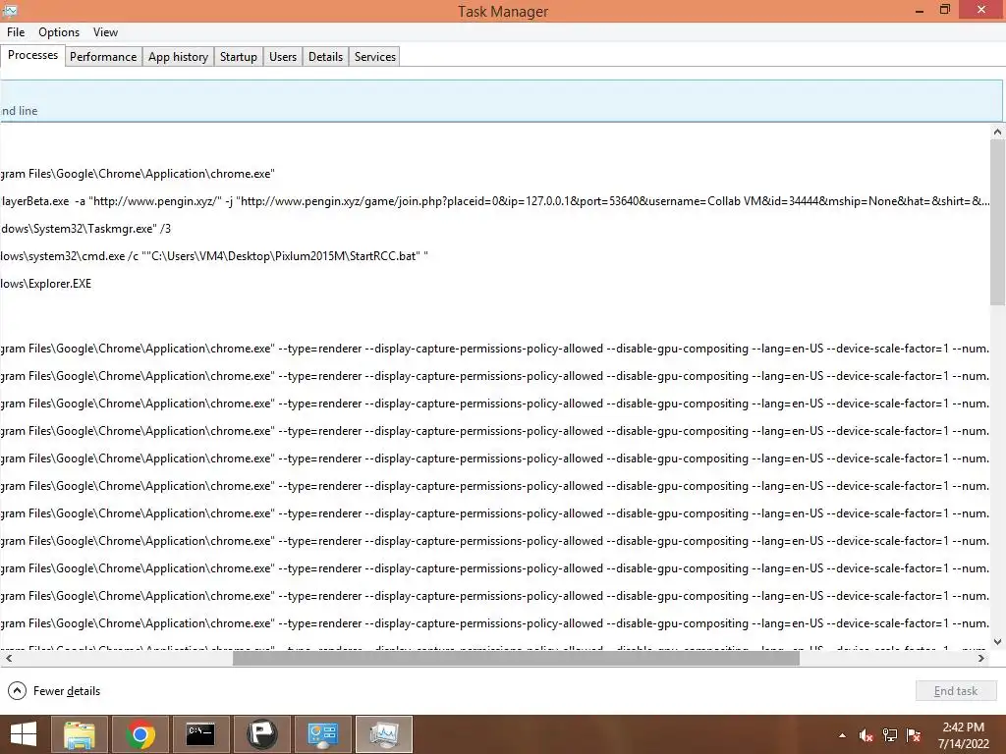The width and height of the screenshot is (1006, 754).
Task: Minimize the Task Manager window
Action: 920,10
